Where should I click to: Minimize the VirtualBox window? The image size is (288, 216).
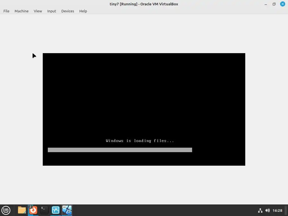[266, 4]
